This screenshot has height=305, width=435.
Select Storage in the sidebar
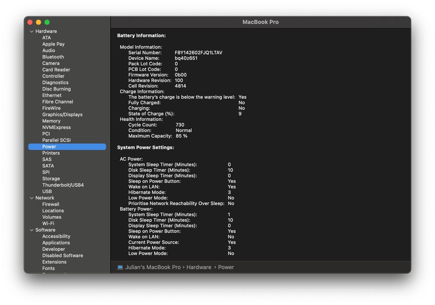51,178
